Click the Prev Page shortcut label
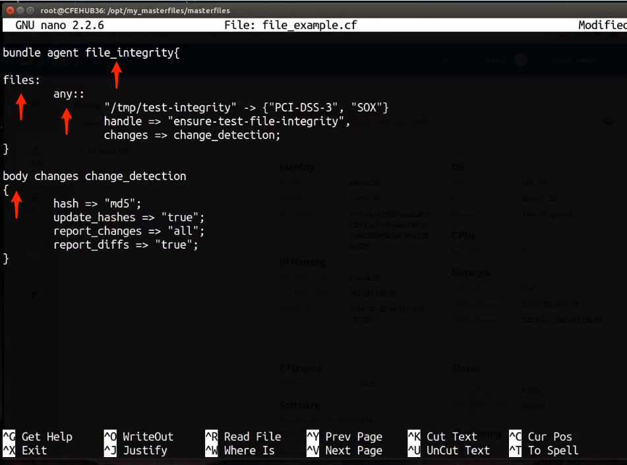 coord(353,437)
